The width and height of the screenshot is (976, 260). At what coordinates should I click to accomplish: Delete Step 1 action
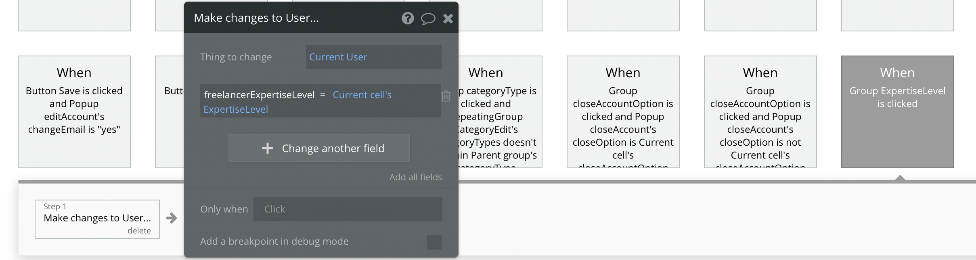[139, 231]
